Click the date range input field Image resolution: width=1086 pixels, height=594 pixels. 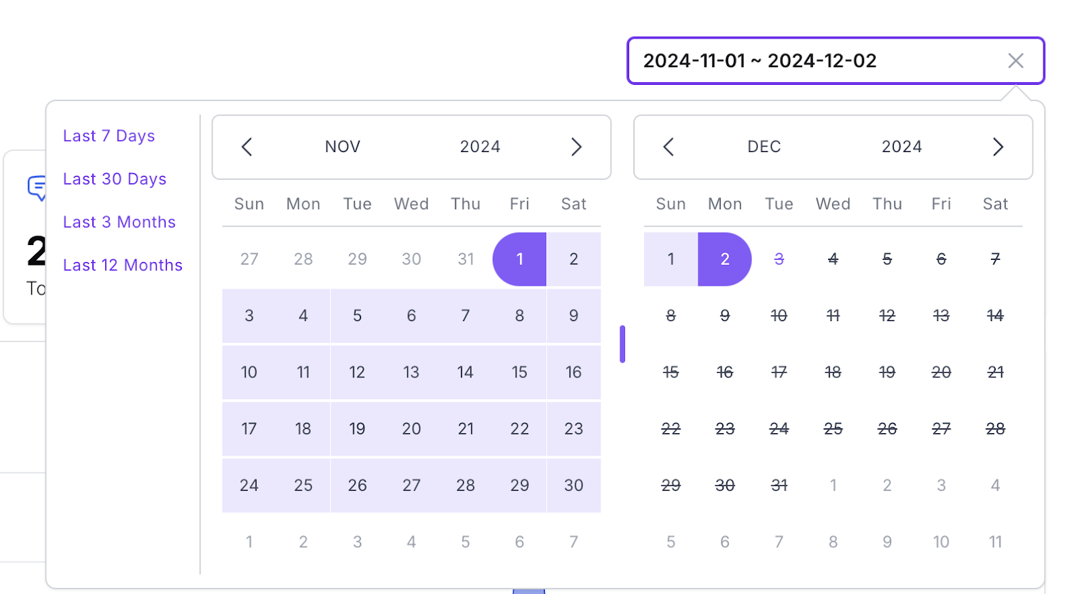pos(814,61)
